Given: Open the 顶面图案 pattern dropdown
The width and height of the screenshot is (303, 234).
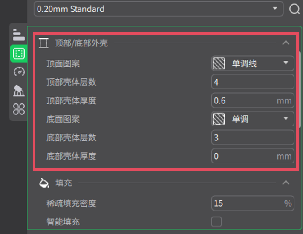Looking at the screenshot, I should [x=253, y=63].
